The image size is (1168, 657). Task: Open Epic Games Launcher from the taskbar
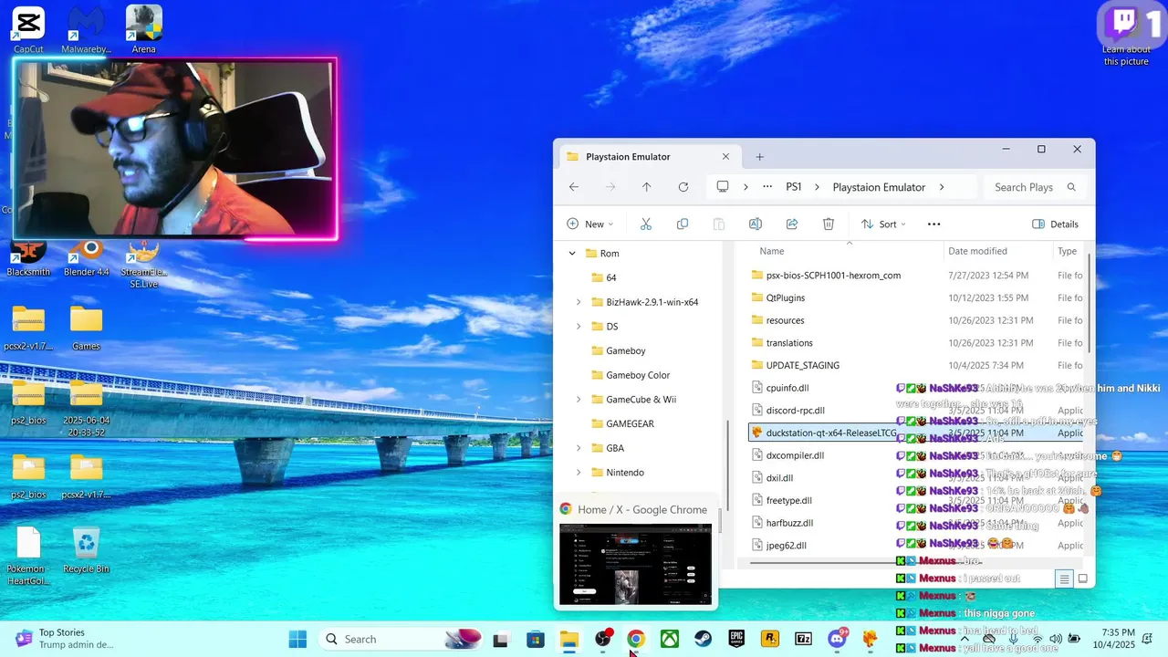point(736,640)
